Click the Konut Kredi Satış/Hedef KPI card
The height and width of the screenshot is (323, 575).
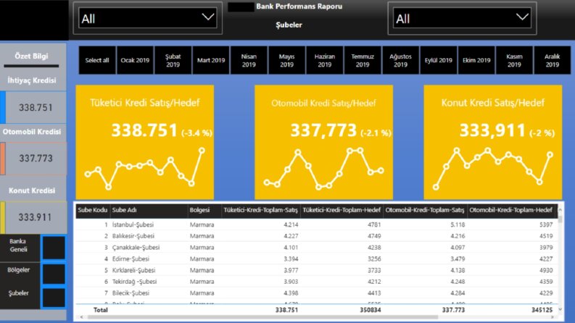coord(493,143)
